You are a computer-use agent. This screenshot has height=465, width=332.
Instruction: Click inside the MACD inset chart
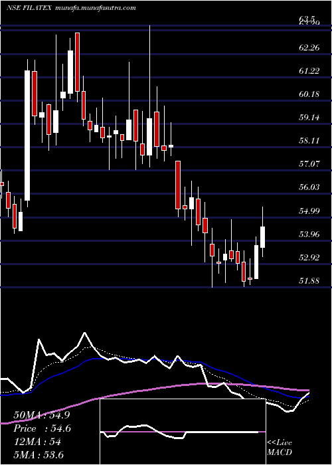pos(183,432)
